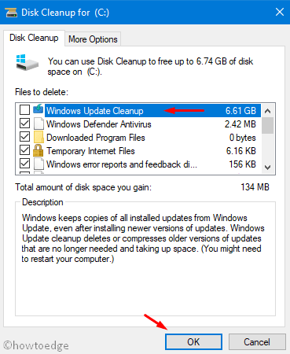290x354 pixels.
Task: Select the Windows Update Cleanup row
Action: point(153,111)
